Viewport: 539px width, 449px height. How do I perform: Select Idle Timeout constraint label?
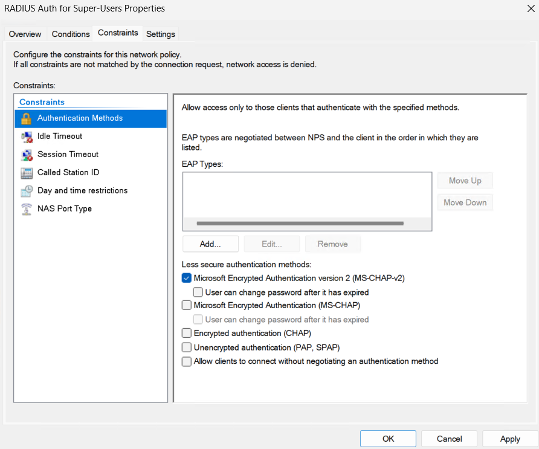[60, 136]
